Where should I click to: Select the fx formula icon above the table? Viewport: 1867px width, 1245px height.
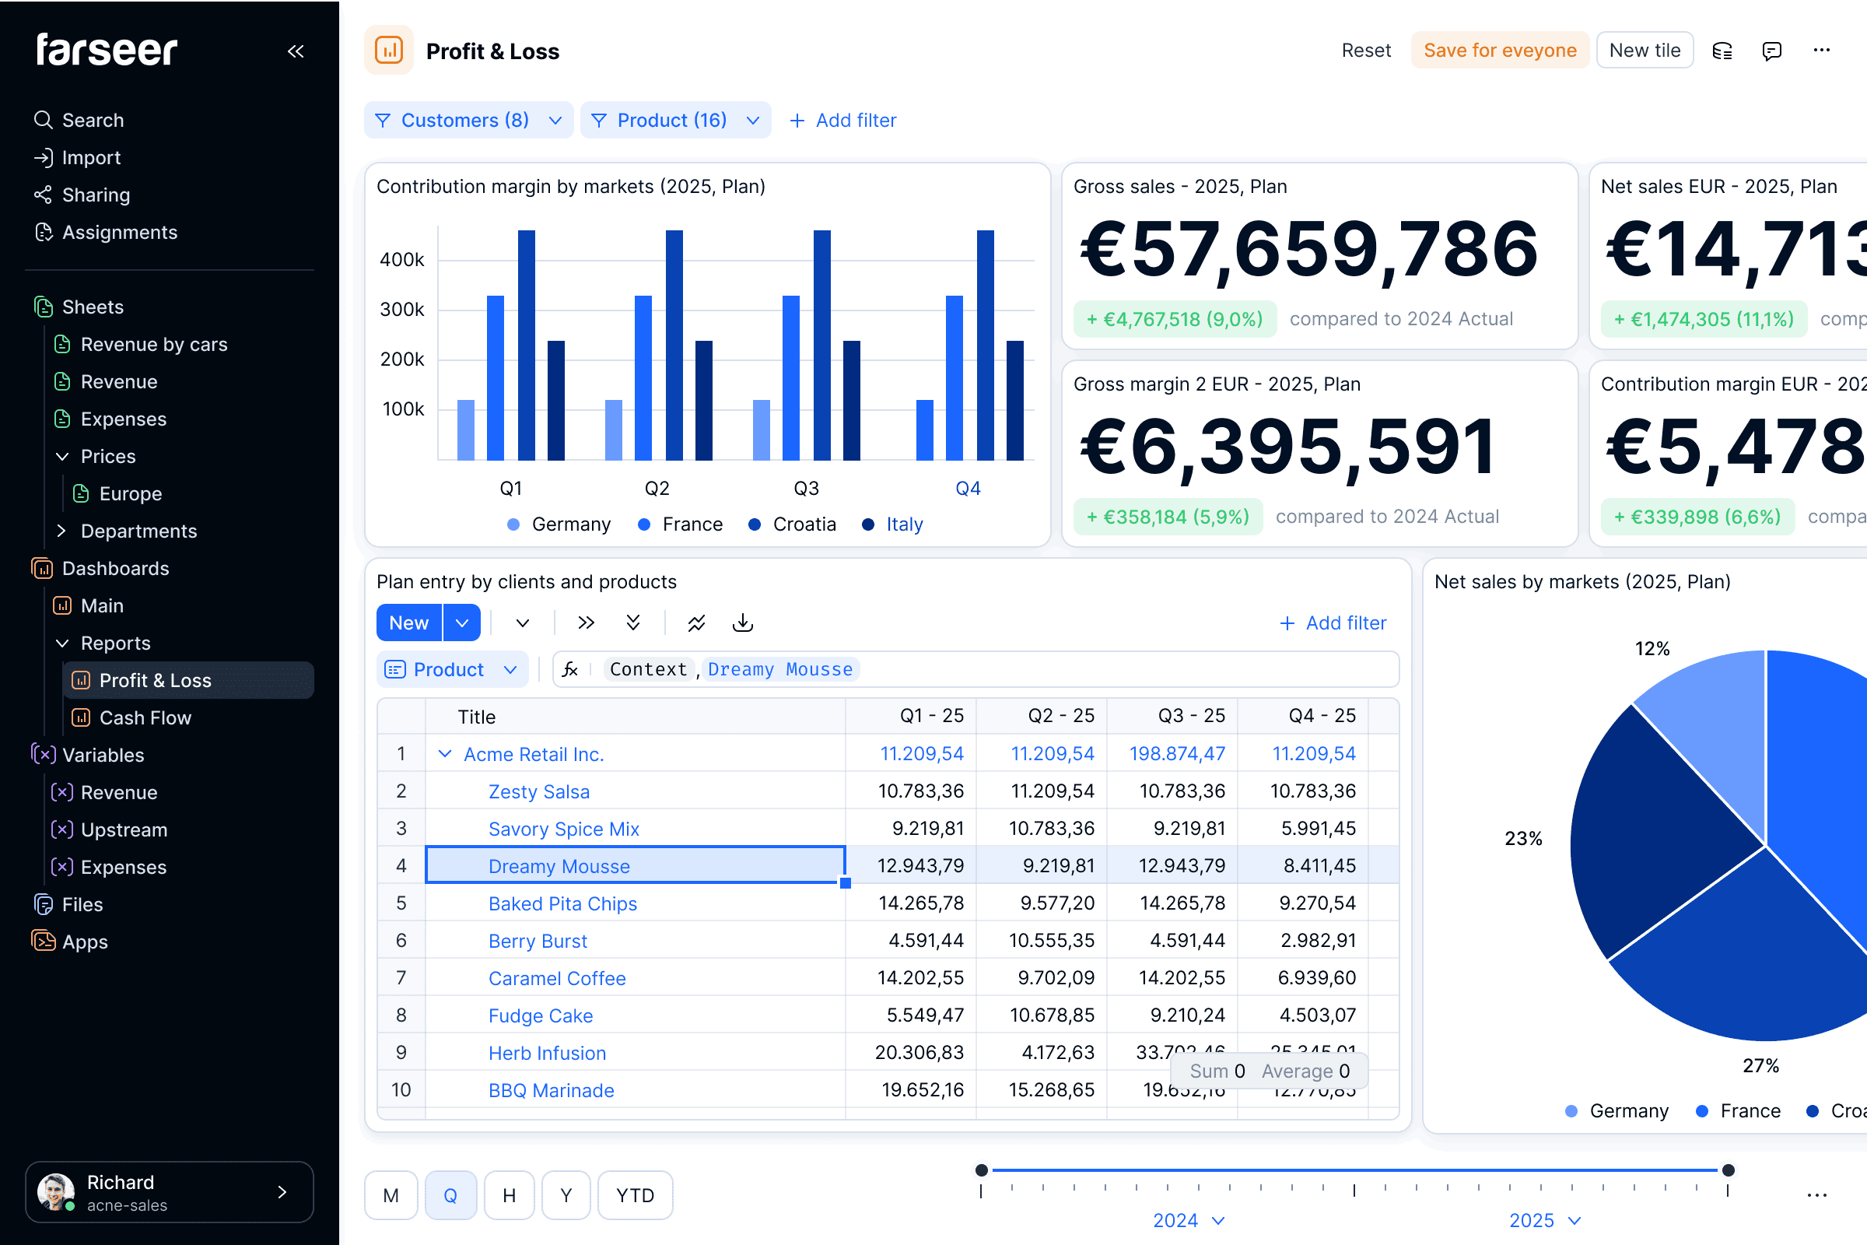[x=571, y=668]
